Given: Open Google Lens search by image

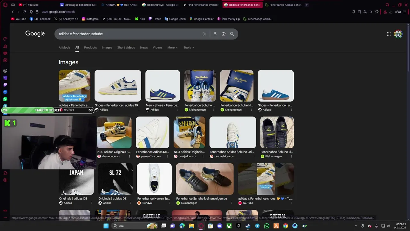Looking at the screenshot, I should [x=224, y=34].
